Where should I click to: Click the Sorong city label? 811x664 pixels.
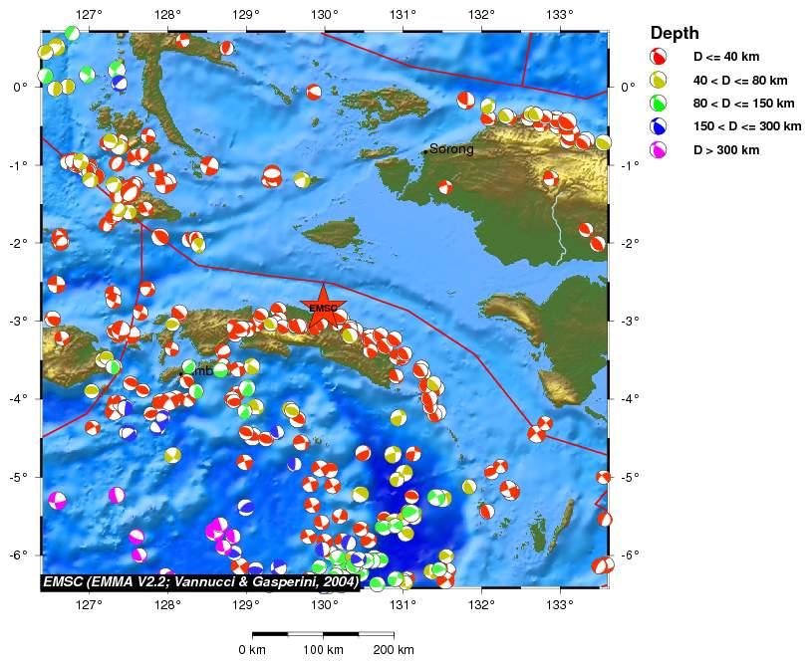[x=451, y=149]
